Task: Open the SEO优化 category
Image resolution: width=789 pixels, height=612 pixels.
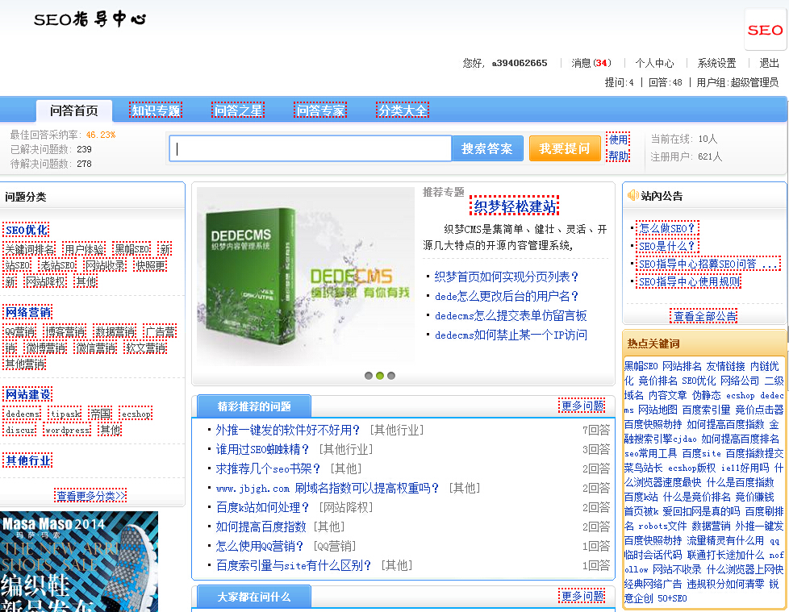Action: (26, 230)
